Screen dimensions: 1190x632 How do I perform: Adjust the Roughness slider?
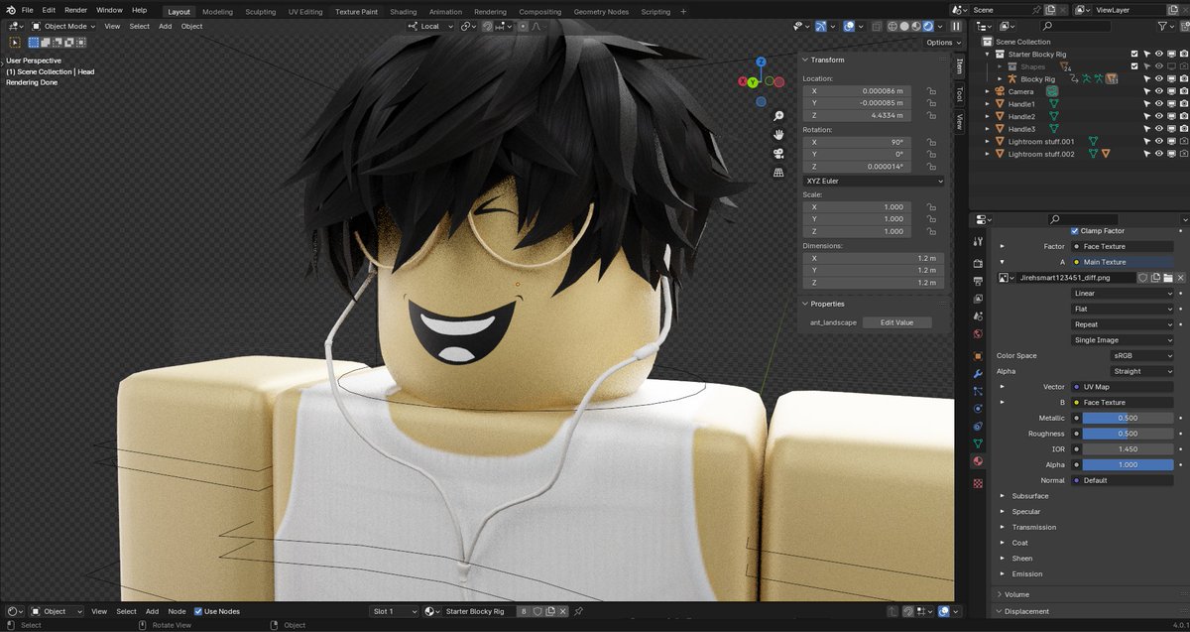tap(1128, 434)
